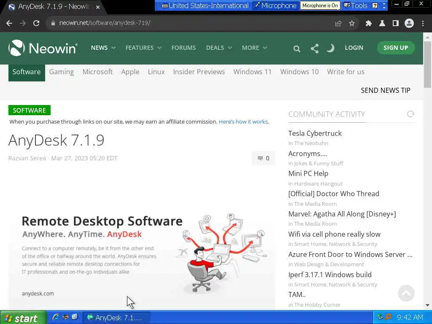Select the Software tab

pos(27,72)
